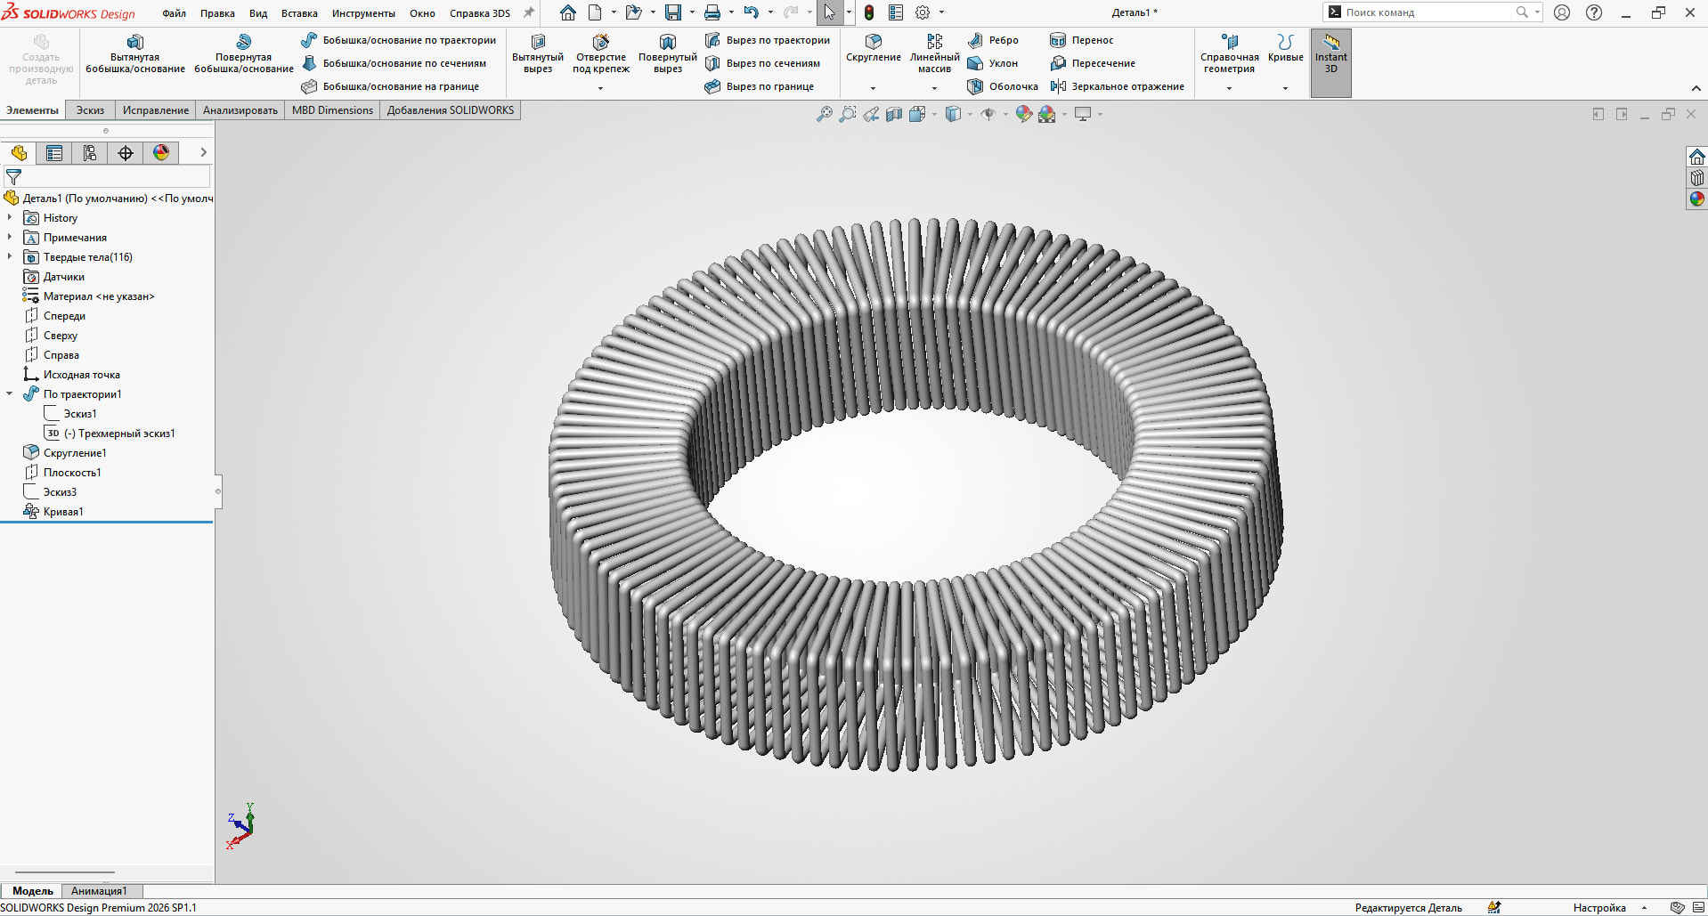The image size is (1708, 916).
Task: Click the Настройка status bar button
Action: coord(1599,908)
